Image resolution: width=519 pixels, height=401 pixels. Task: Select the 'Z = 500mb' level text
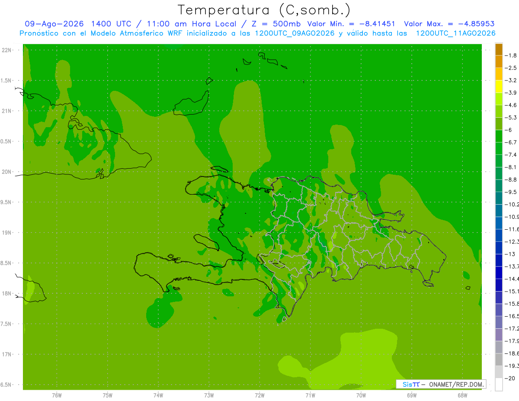pos(275,24)
